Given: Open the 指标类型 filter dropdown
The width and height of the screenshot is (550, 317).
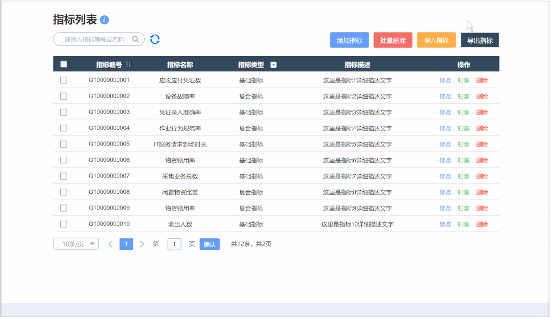Looking at the screenshot, I should pos(274,65).
